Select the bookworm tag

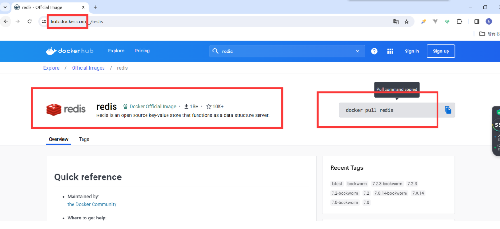click(357, 184)
